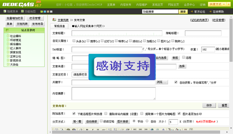The image size is (233, 134).
Task: Click the 权重 value field
Action: click(x=208, y=50)
